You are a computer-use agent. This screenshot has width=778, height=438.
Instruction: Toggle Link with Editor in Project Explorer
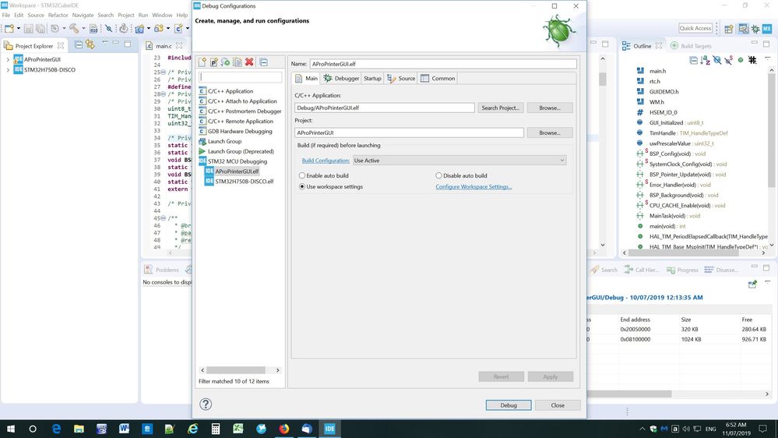coord(90,45)
